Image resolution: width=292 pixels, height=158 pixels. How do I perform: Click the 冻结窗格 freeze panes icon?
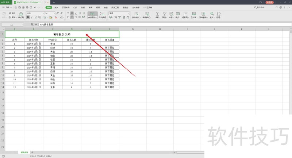pos(203,14)
